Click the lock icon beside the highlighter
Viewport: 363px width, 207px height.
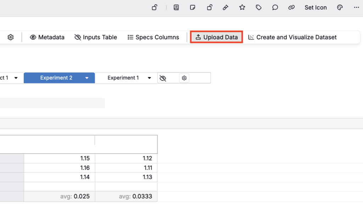pos(210,7)
